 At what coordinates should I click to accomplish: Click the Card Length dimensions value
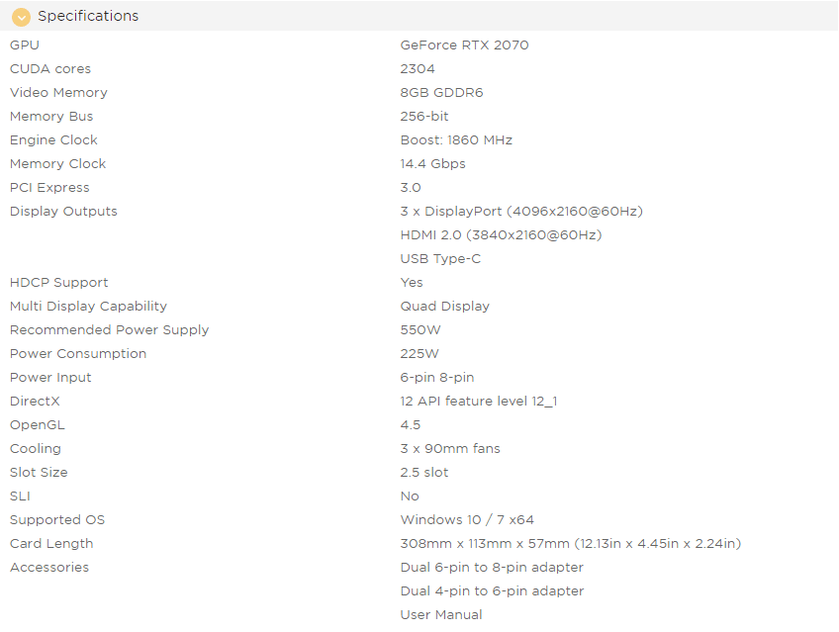[x=571, y=544]
